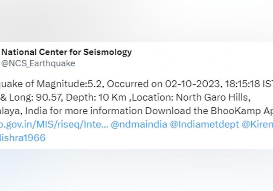Click the India for more information phrase
273x191 pixels.
(x=84, y=111)
